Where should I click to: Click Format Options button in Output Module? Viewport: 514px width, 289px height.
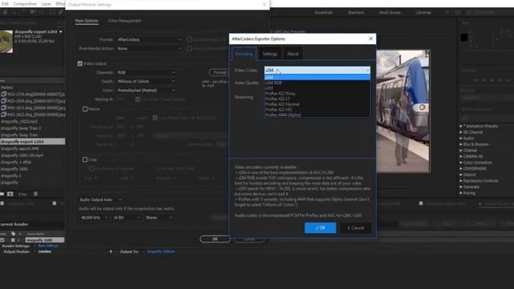(219, 72)
